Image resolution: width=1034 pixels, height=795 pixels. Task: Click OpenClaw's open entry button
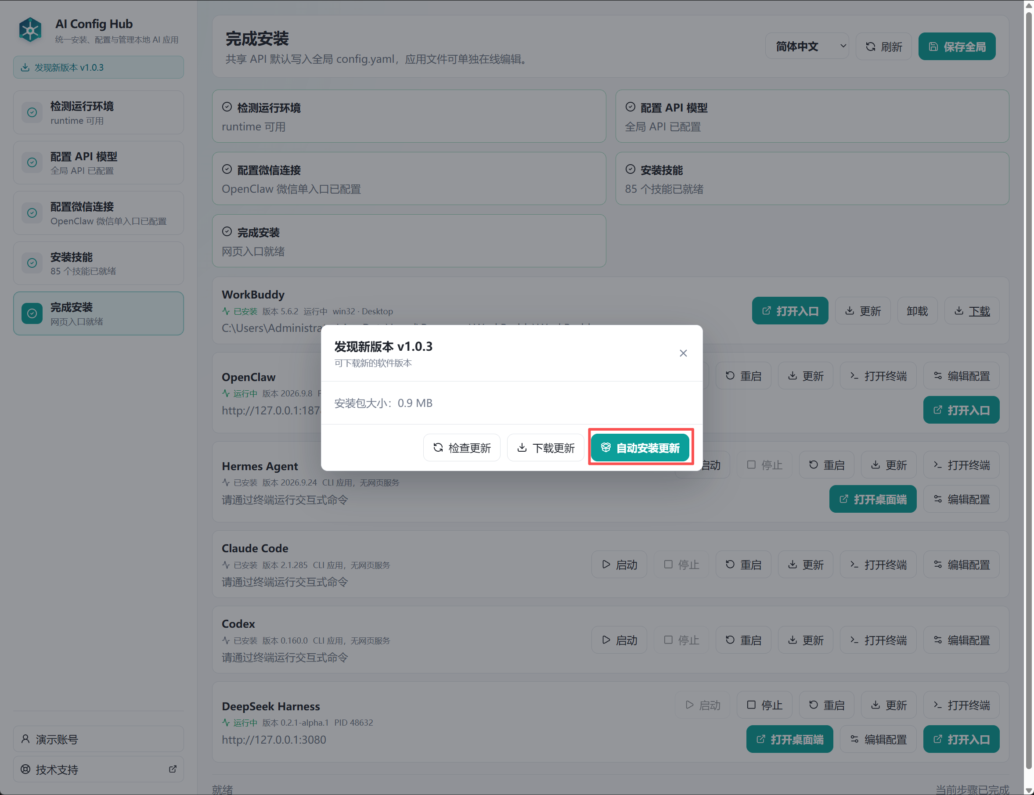pyautogui.click(x=961, y=410)
